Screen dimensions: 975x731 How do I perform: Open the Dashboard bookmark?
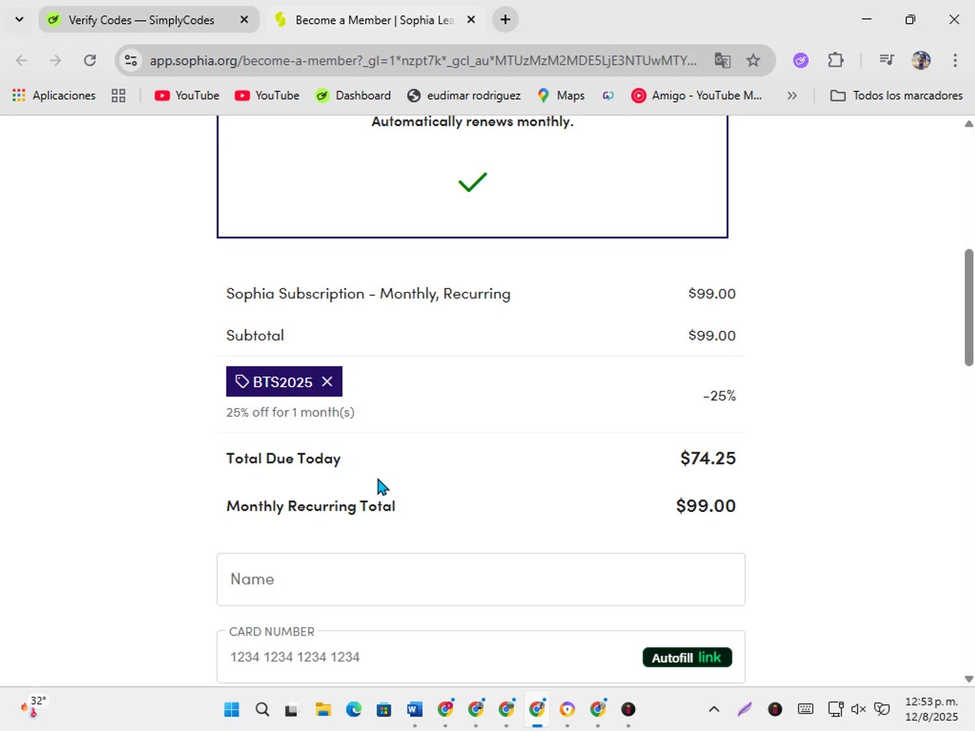[353, 96]
